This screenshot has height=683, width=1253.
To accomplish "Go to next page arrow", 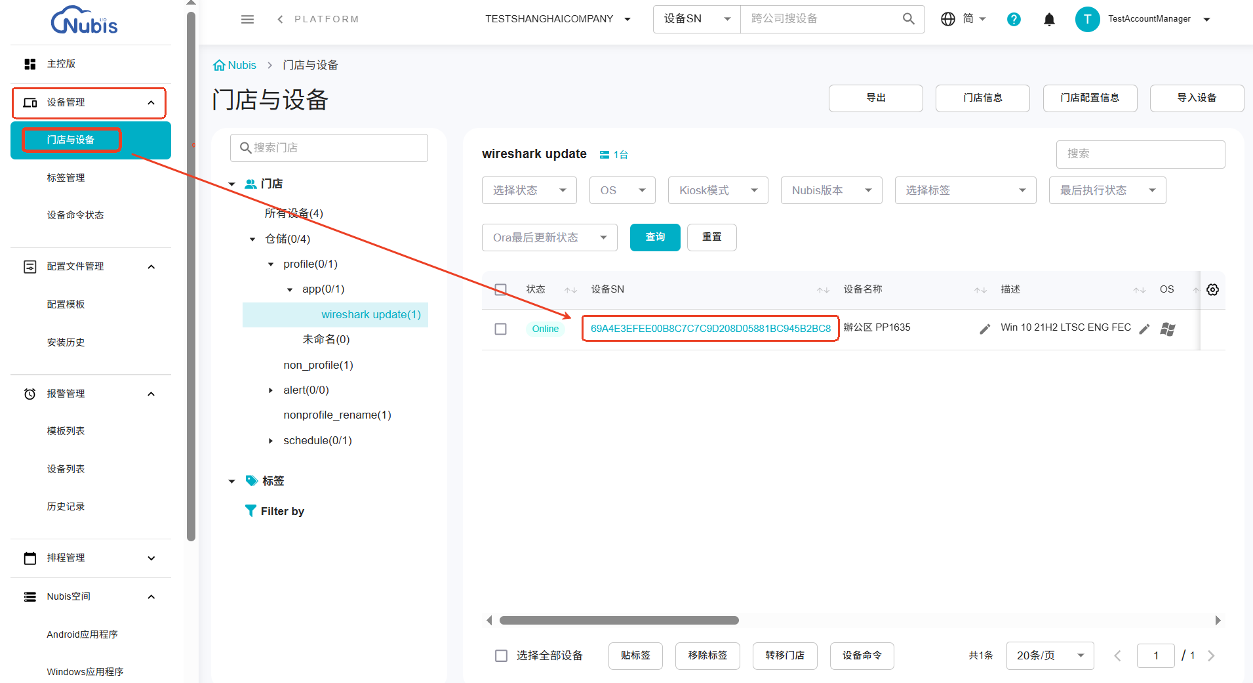I will tap(1211, 655).
